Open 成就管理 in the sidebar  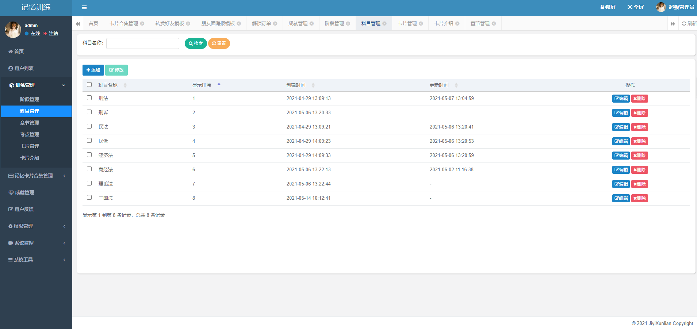[x=36, y=192]
